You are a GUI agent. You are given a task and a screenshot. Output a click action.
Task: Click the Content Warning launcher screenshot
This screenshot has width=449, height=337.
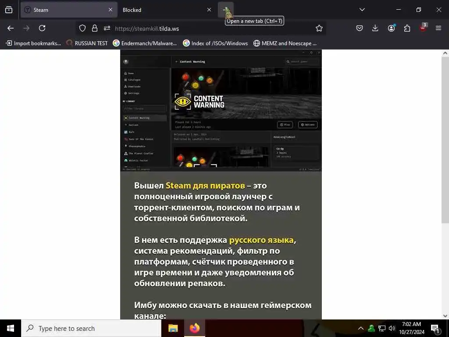coord(221,111)
